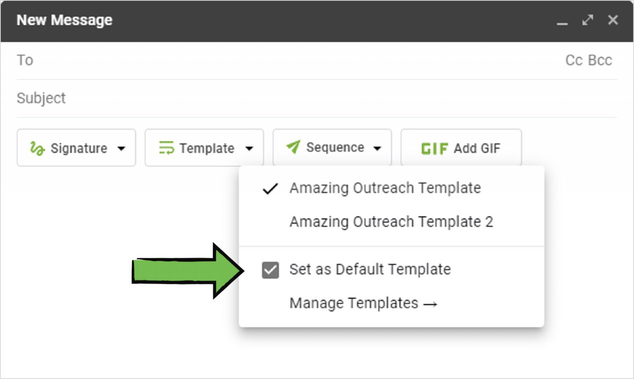Open the Signature dropdown
Screen dimensions: 634x379
point(121,148)
